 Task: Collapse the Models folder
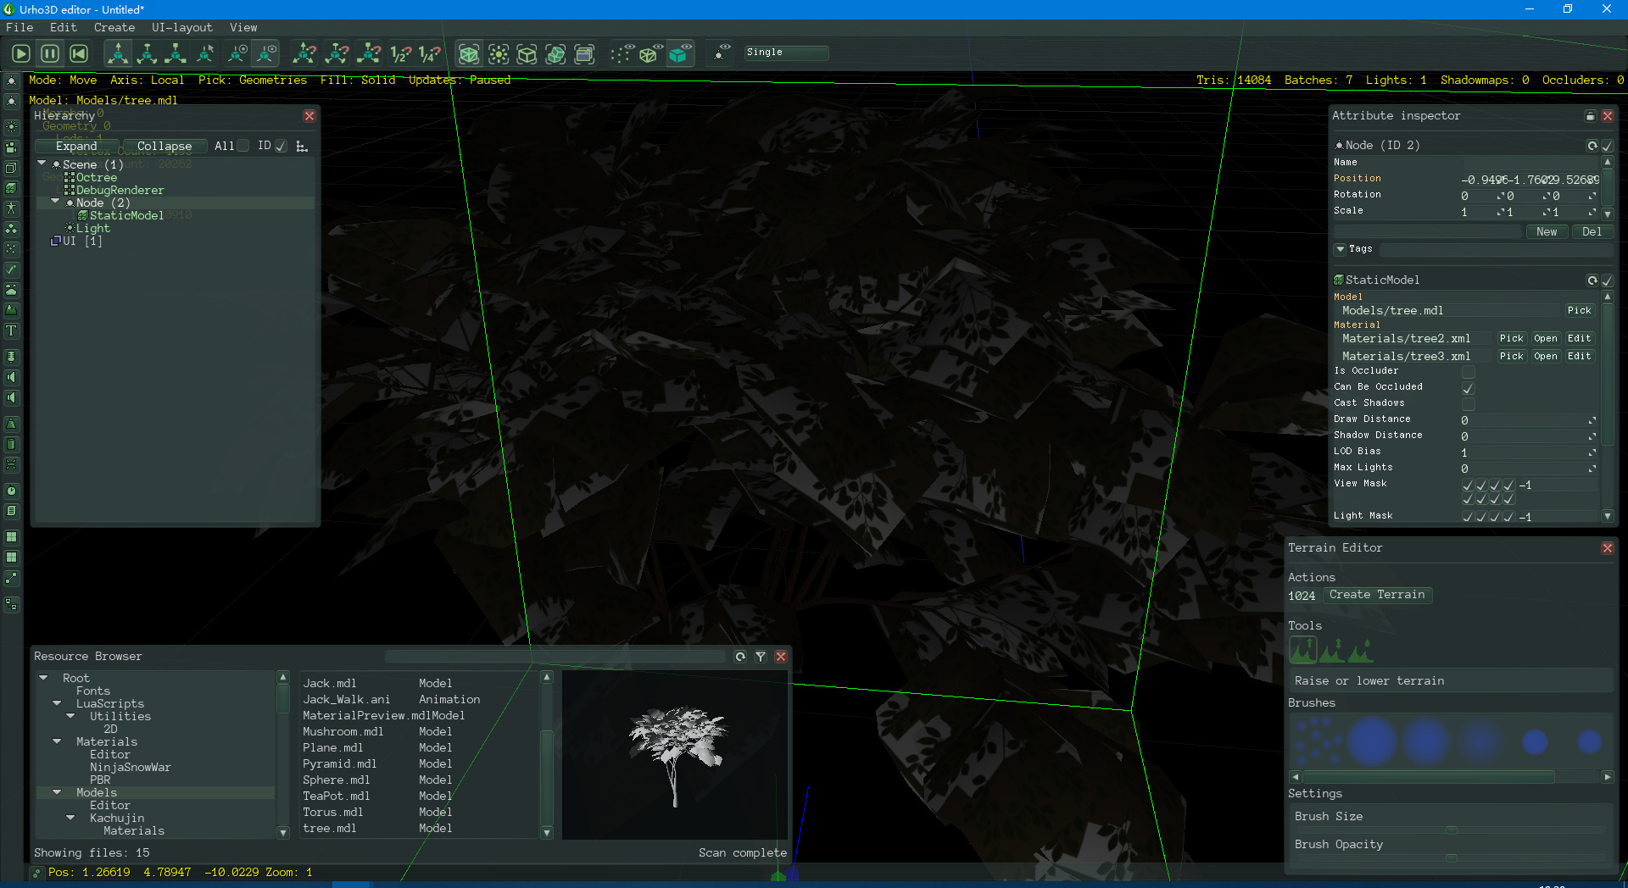pos(57,792)
